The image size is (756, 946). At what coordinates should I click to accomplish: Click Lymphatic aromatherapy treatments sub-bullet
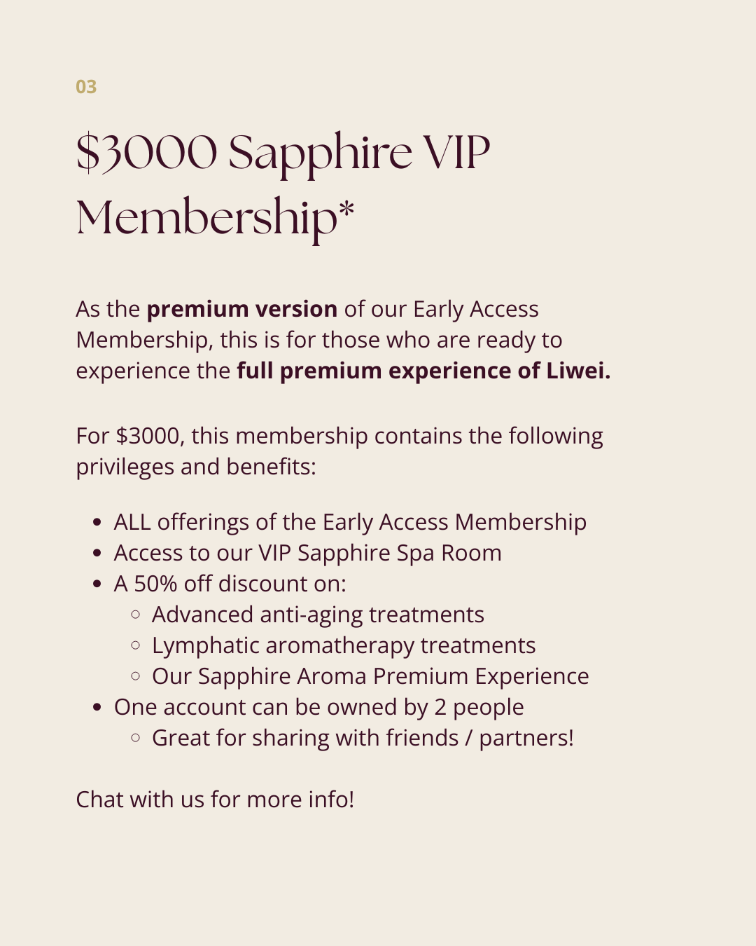344,645
